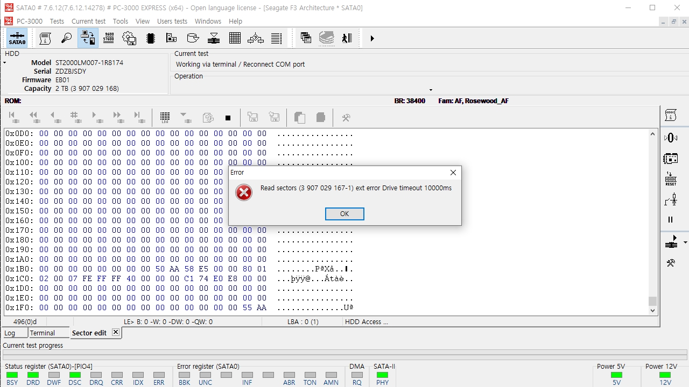Open the Tools menu

[121, 21]
